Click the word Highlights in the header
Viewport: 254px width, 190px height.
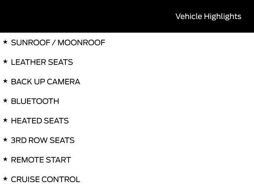pyautogui.click(x=223, y=16)
